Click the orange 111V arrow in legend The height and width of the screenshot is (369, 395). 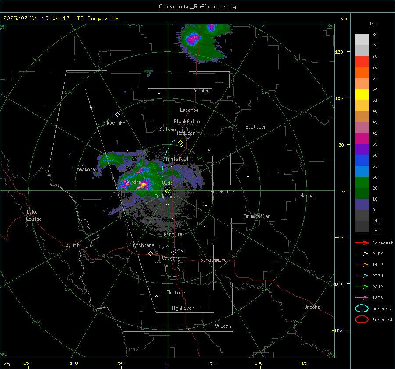pos(362,265)
